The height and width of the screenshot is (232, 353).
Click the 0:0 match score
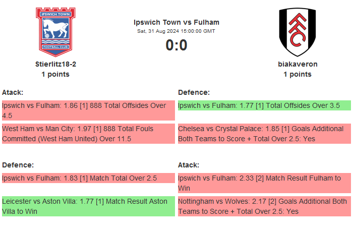click(177, 45)
